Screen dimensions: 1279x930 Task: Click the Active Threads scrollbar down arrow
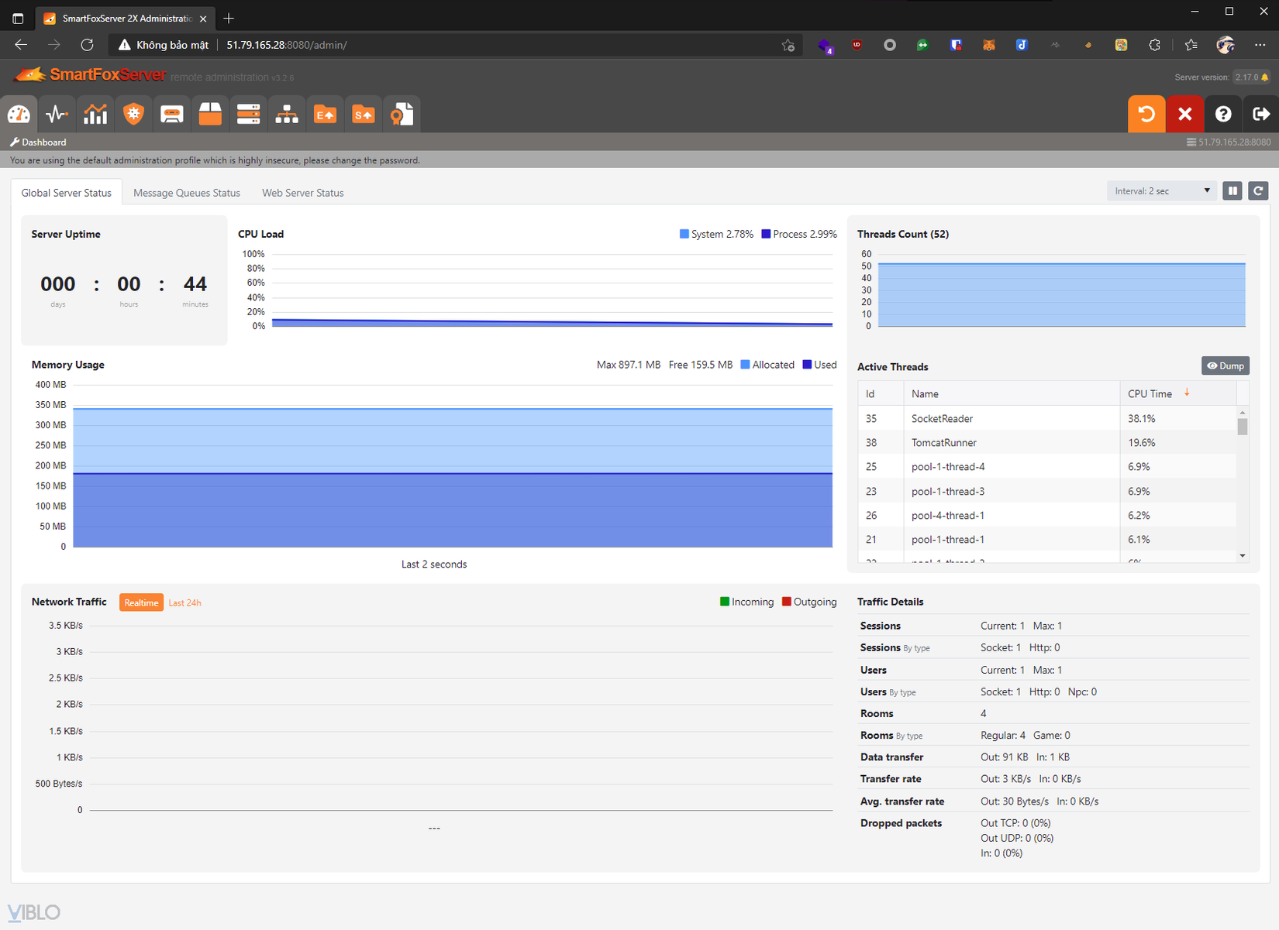pyautogui.click(x=1243, y=556)
